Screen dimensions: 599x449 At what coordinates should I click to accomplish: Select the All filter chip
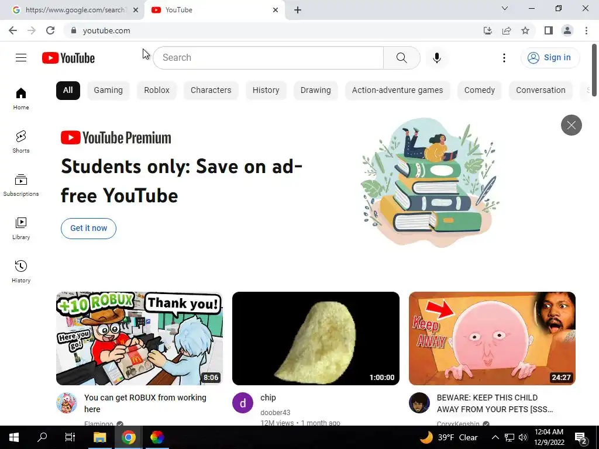[68, 91]
